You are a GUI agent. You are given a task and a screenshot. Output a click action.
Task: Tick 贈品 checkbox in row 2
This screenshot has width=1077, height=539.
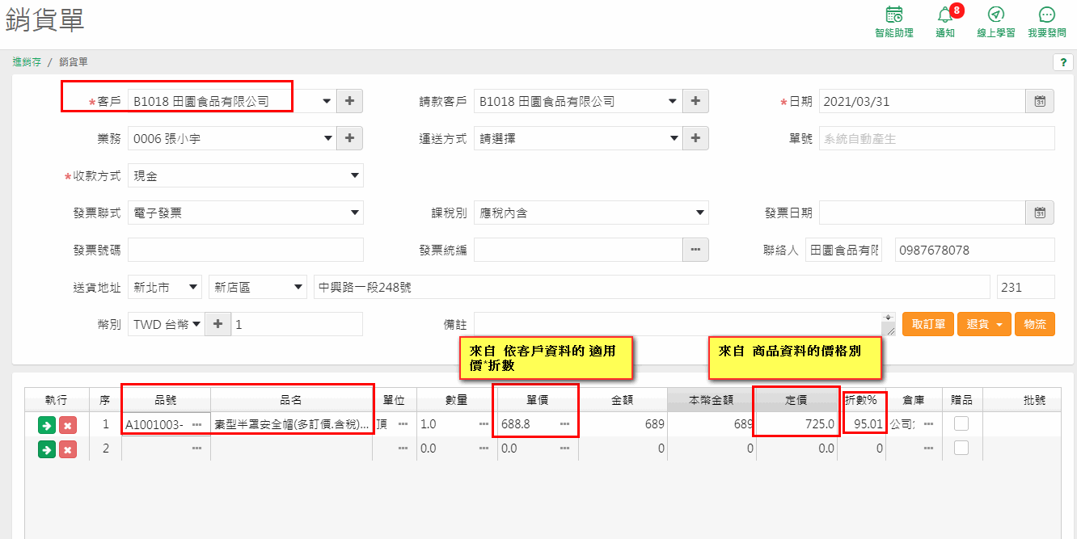[x=961, y=448]
